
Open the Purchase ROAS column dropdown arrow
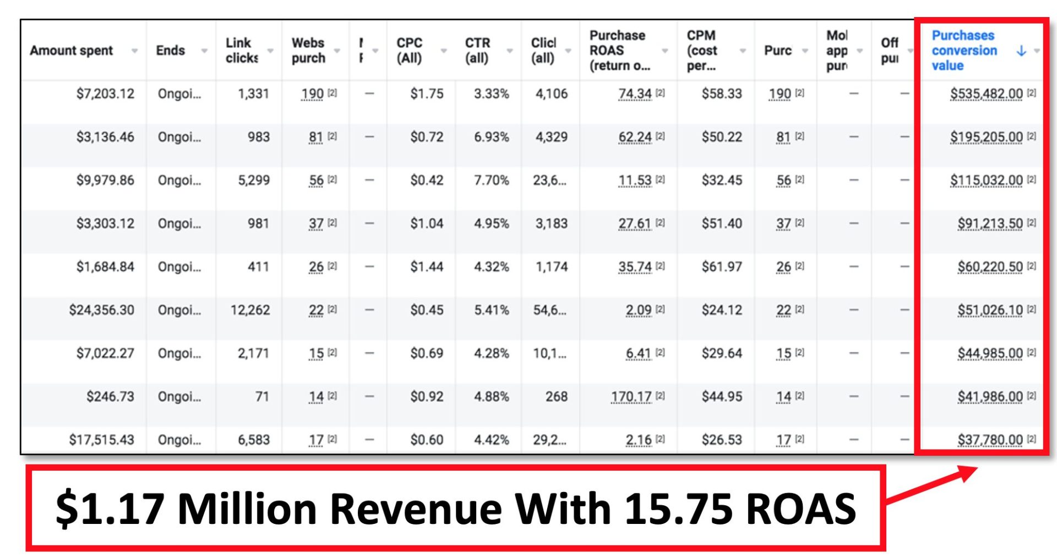point(665,51)
